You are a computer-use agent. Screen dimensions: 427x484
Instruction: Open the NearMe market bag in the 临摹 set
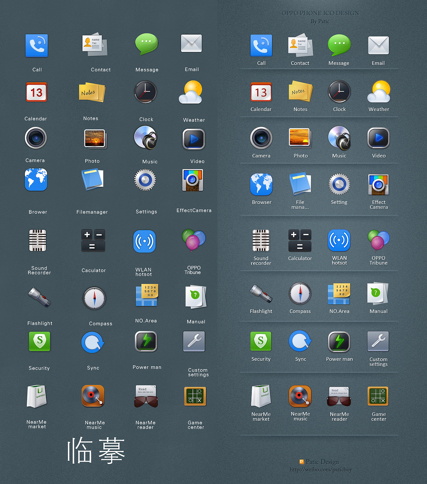(37, 396)
